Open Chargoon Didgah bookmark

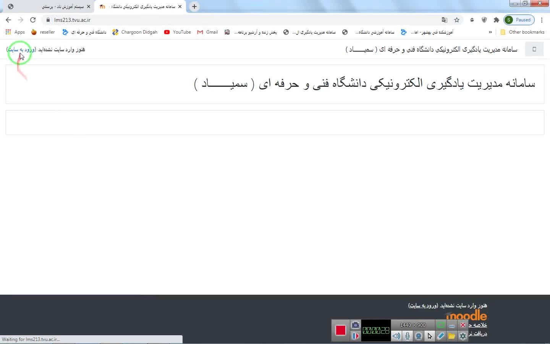point(135,32)
